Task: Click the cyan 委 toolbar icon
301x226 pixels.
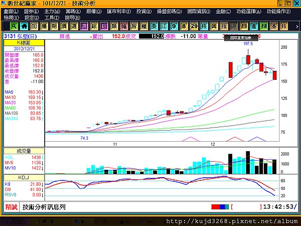Action: click(154, 26)
